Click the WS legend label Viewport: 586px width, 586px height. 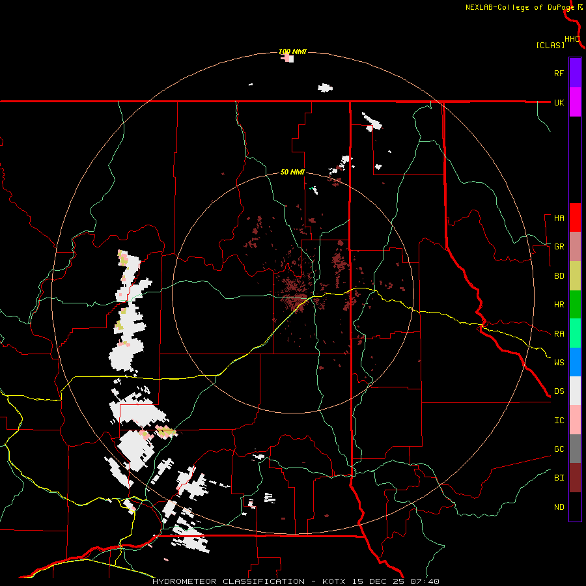click(559, 363)
